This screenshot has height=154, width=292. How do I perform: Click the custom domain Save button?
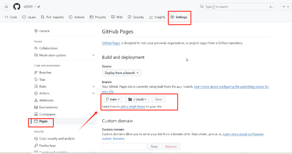(154, 146)
